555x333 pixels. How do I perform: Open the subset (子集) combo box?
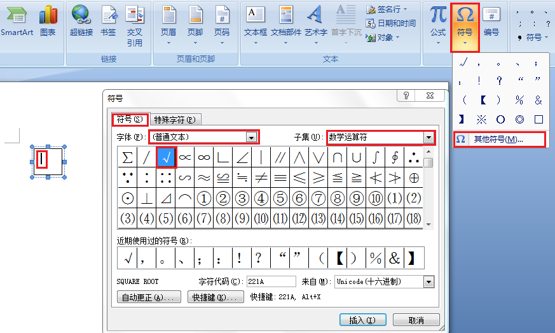pyautogui.click(x=381, y=137)
